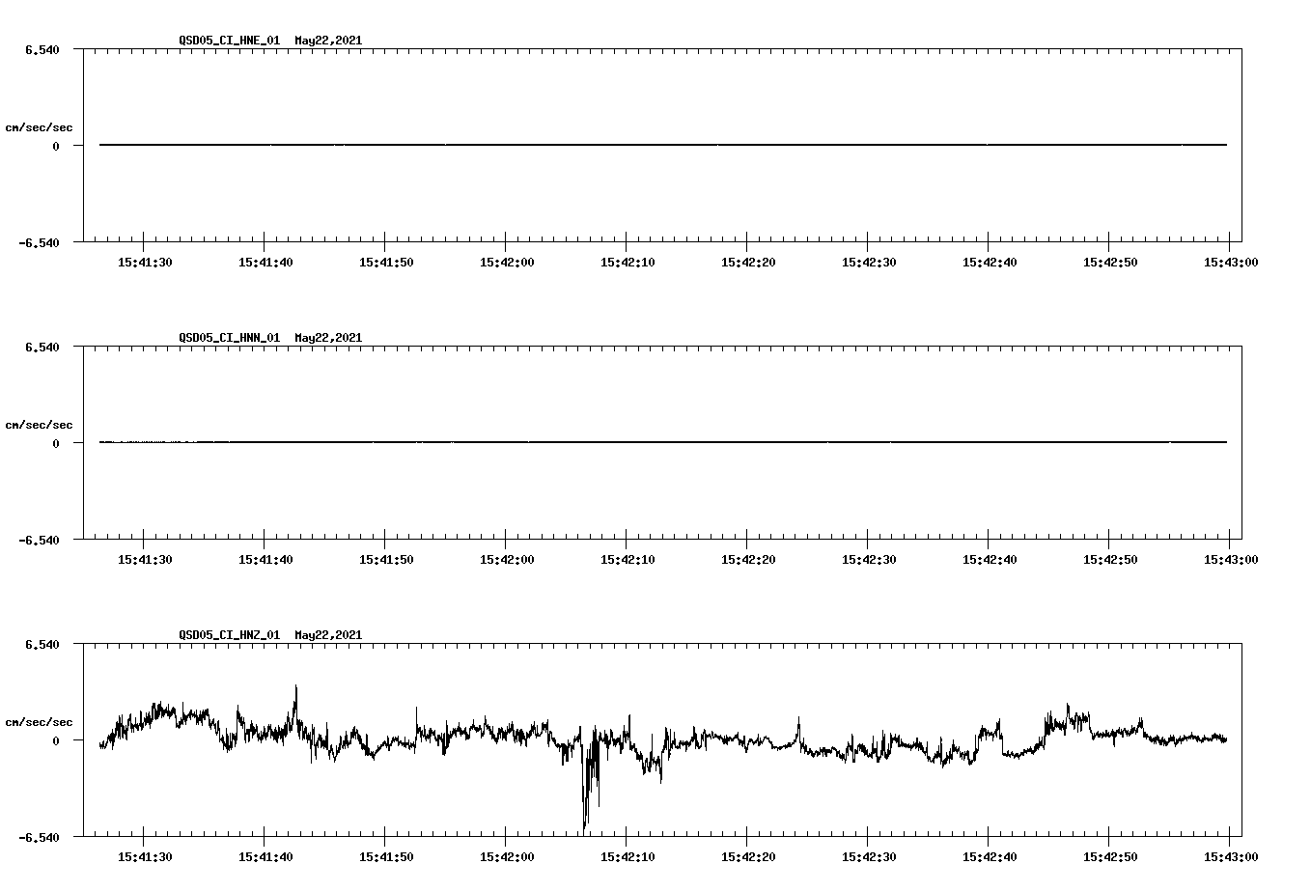Select the cm/sec/sec axis label on the top plot
Screen dimensions: 1311x892
point(40,126)
